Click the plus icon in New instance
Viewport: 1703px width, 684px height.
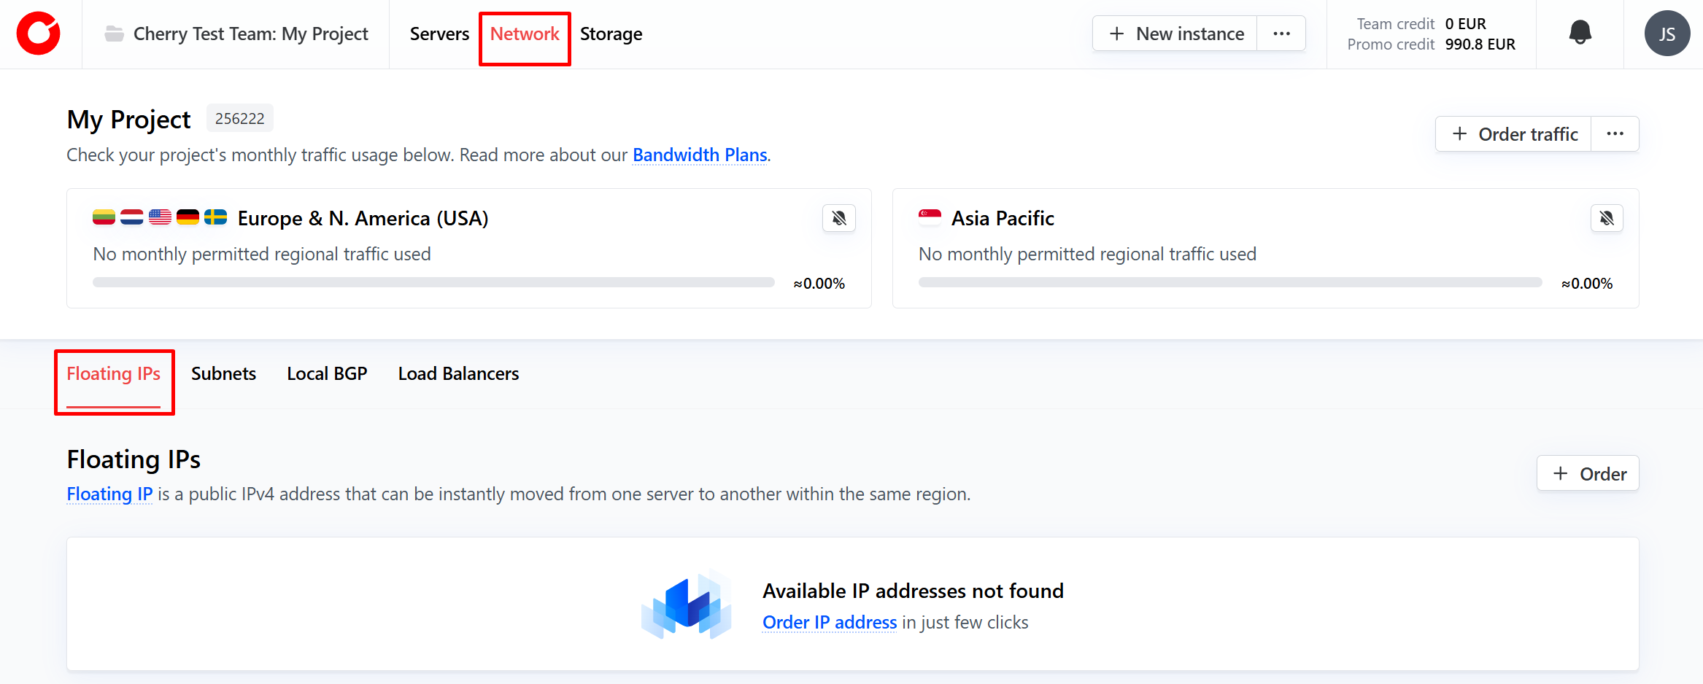pos(1116,34)
